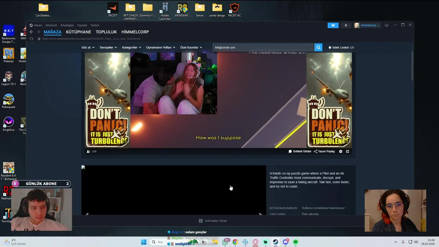This screenshot has height=247, width=439.
Task: Click the store URL in the address bar
Action: tap(91, 39)
